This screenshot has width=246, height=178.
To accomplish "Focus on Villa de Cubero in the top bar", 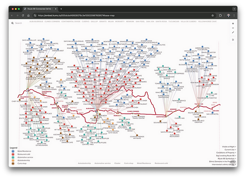I will coord(188,22).
